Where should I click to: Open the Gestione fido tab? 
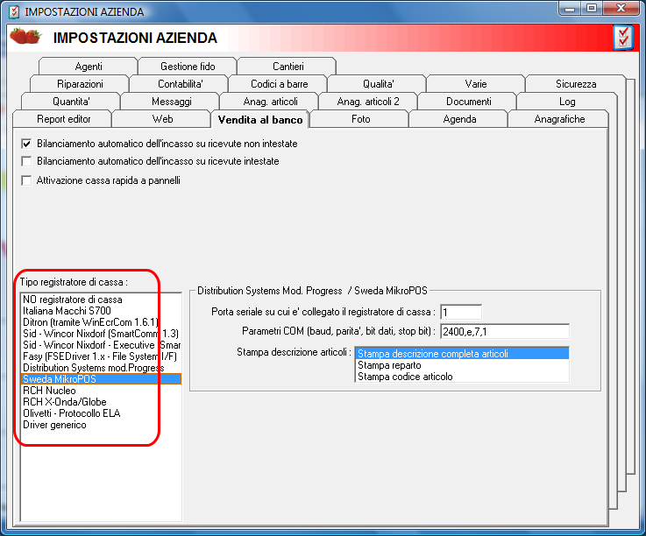coord(188,67)
